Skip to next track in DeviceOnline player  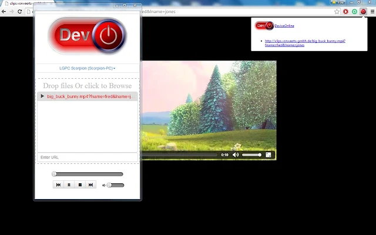click(90, 184)
